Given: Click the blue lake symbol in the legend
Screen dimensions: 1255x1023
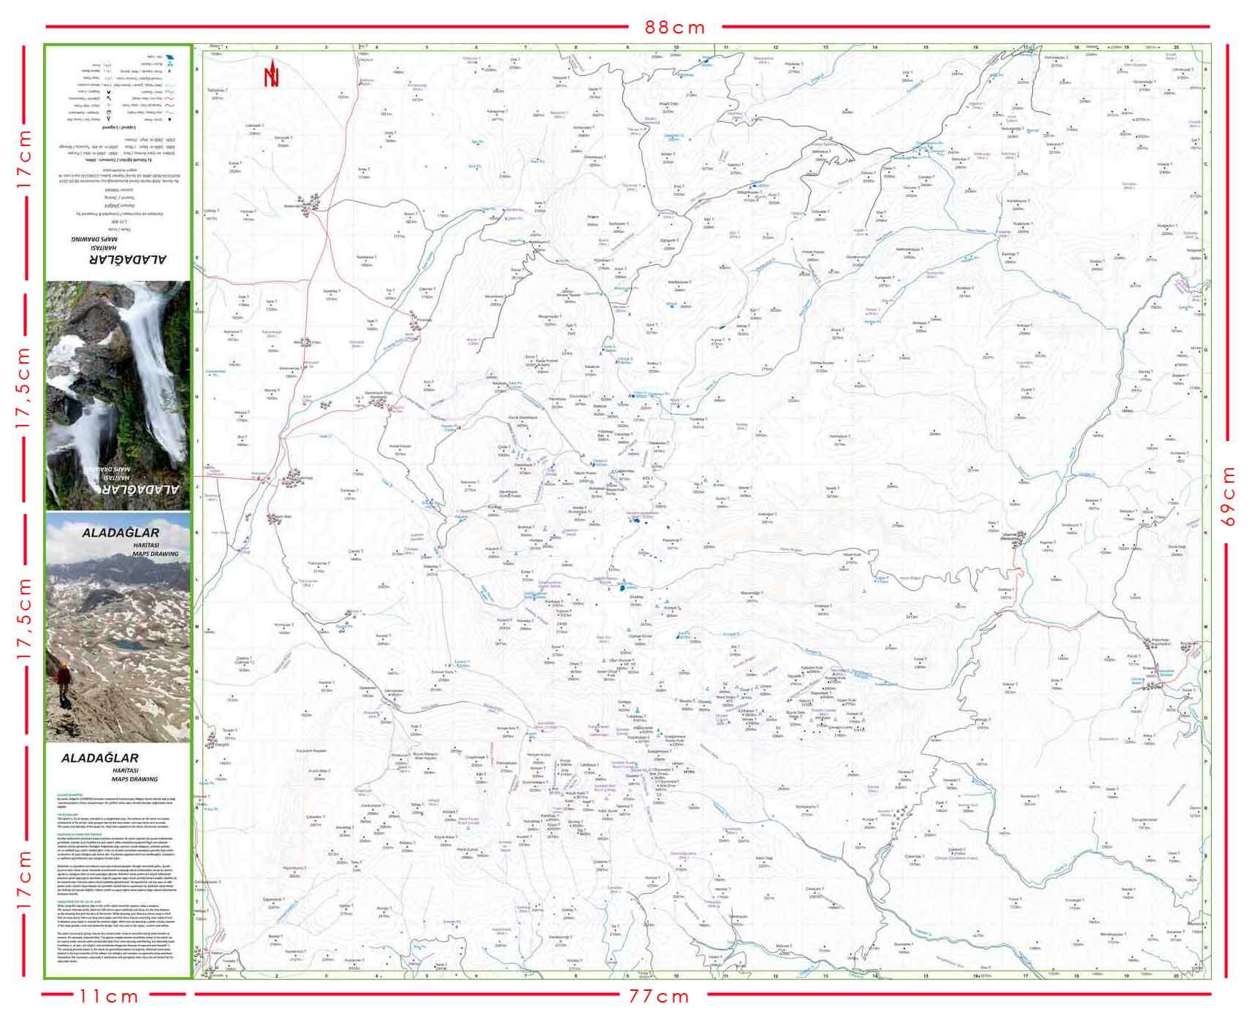Looking at the screenshot, I should 169,56.
